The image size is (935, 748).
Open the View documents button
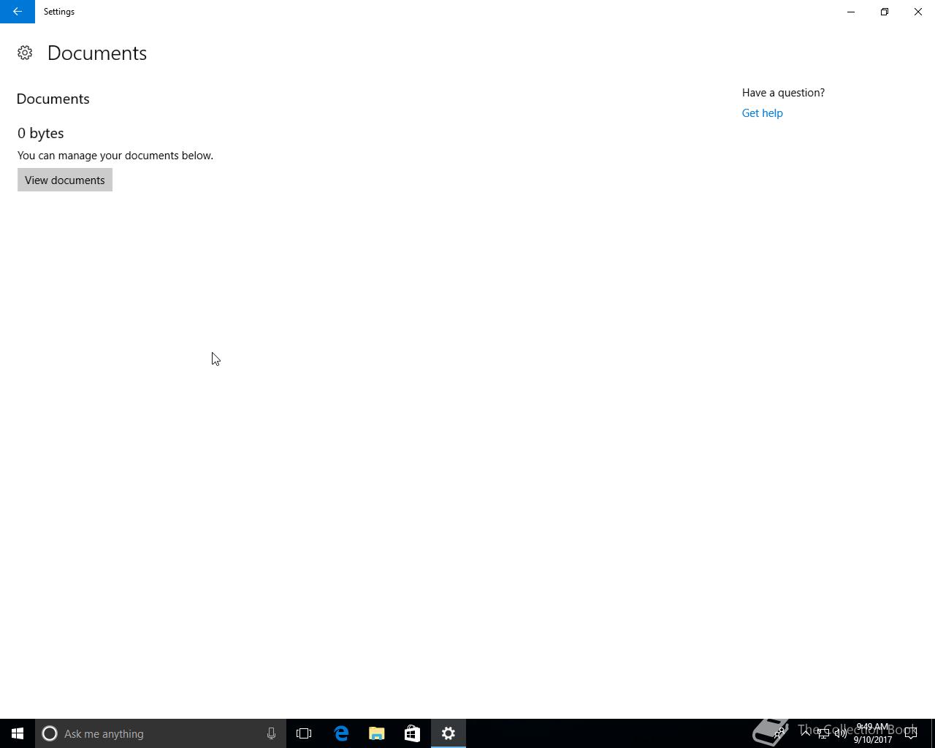(x=65, y=180)
